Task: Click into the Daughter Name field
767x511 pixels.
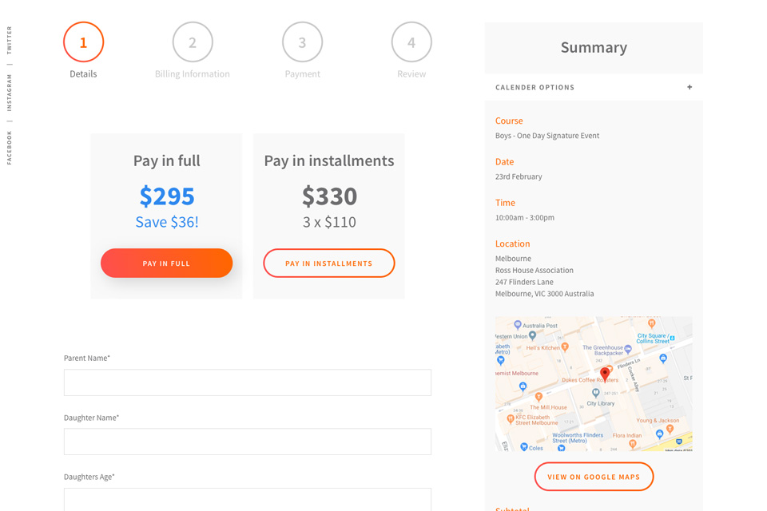Action: [x=248, y=442]
